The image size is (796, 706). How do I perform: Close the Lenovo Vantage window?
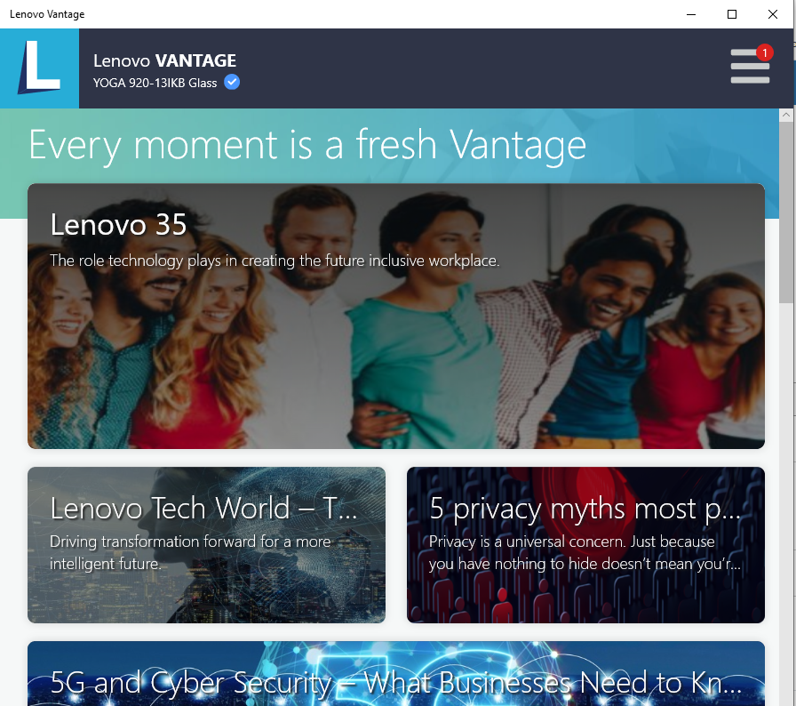pyautogui.click(x=773, y=14)
